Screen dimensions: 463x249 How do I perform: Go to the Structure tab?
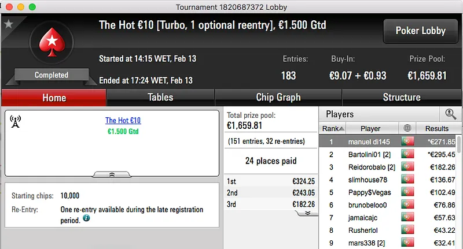[402, 98]
